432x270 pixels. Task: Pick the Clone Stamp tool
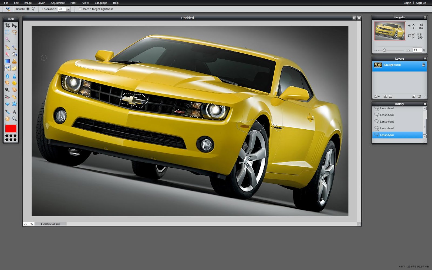point(15,61)
